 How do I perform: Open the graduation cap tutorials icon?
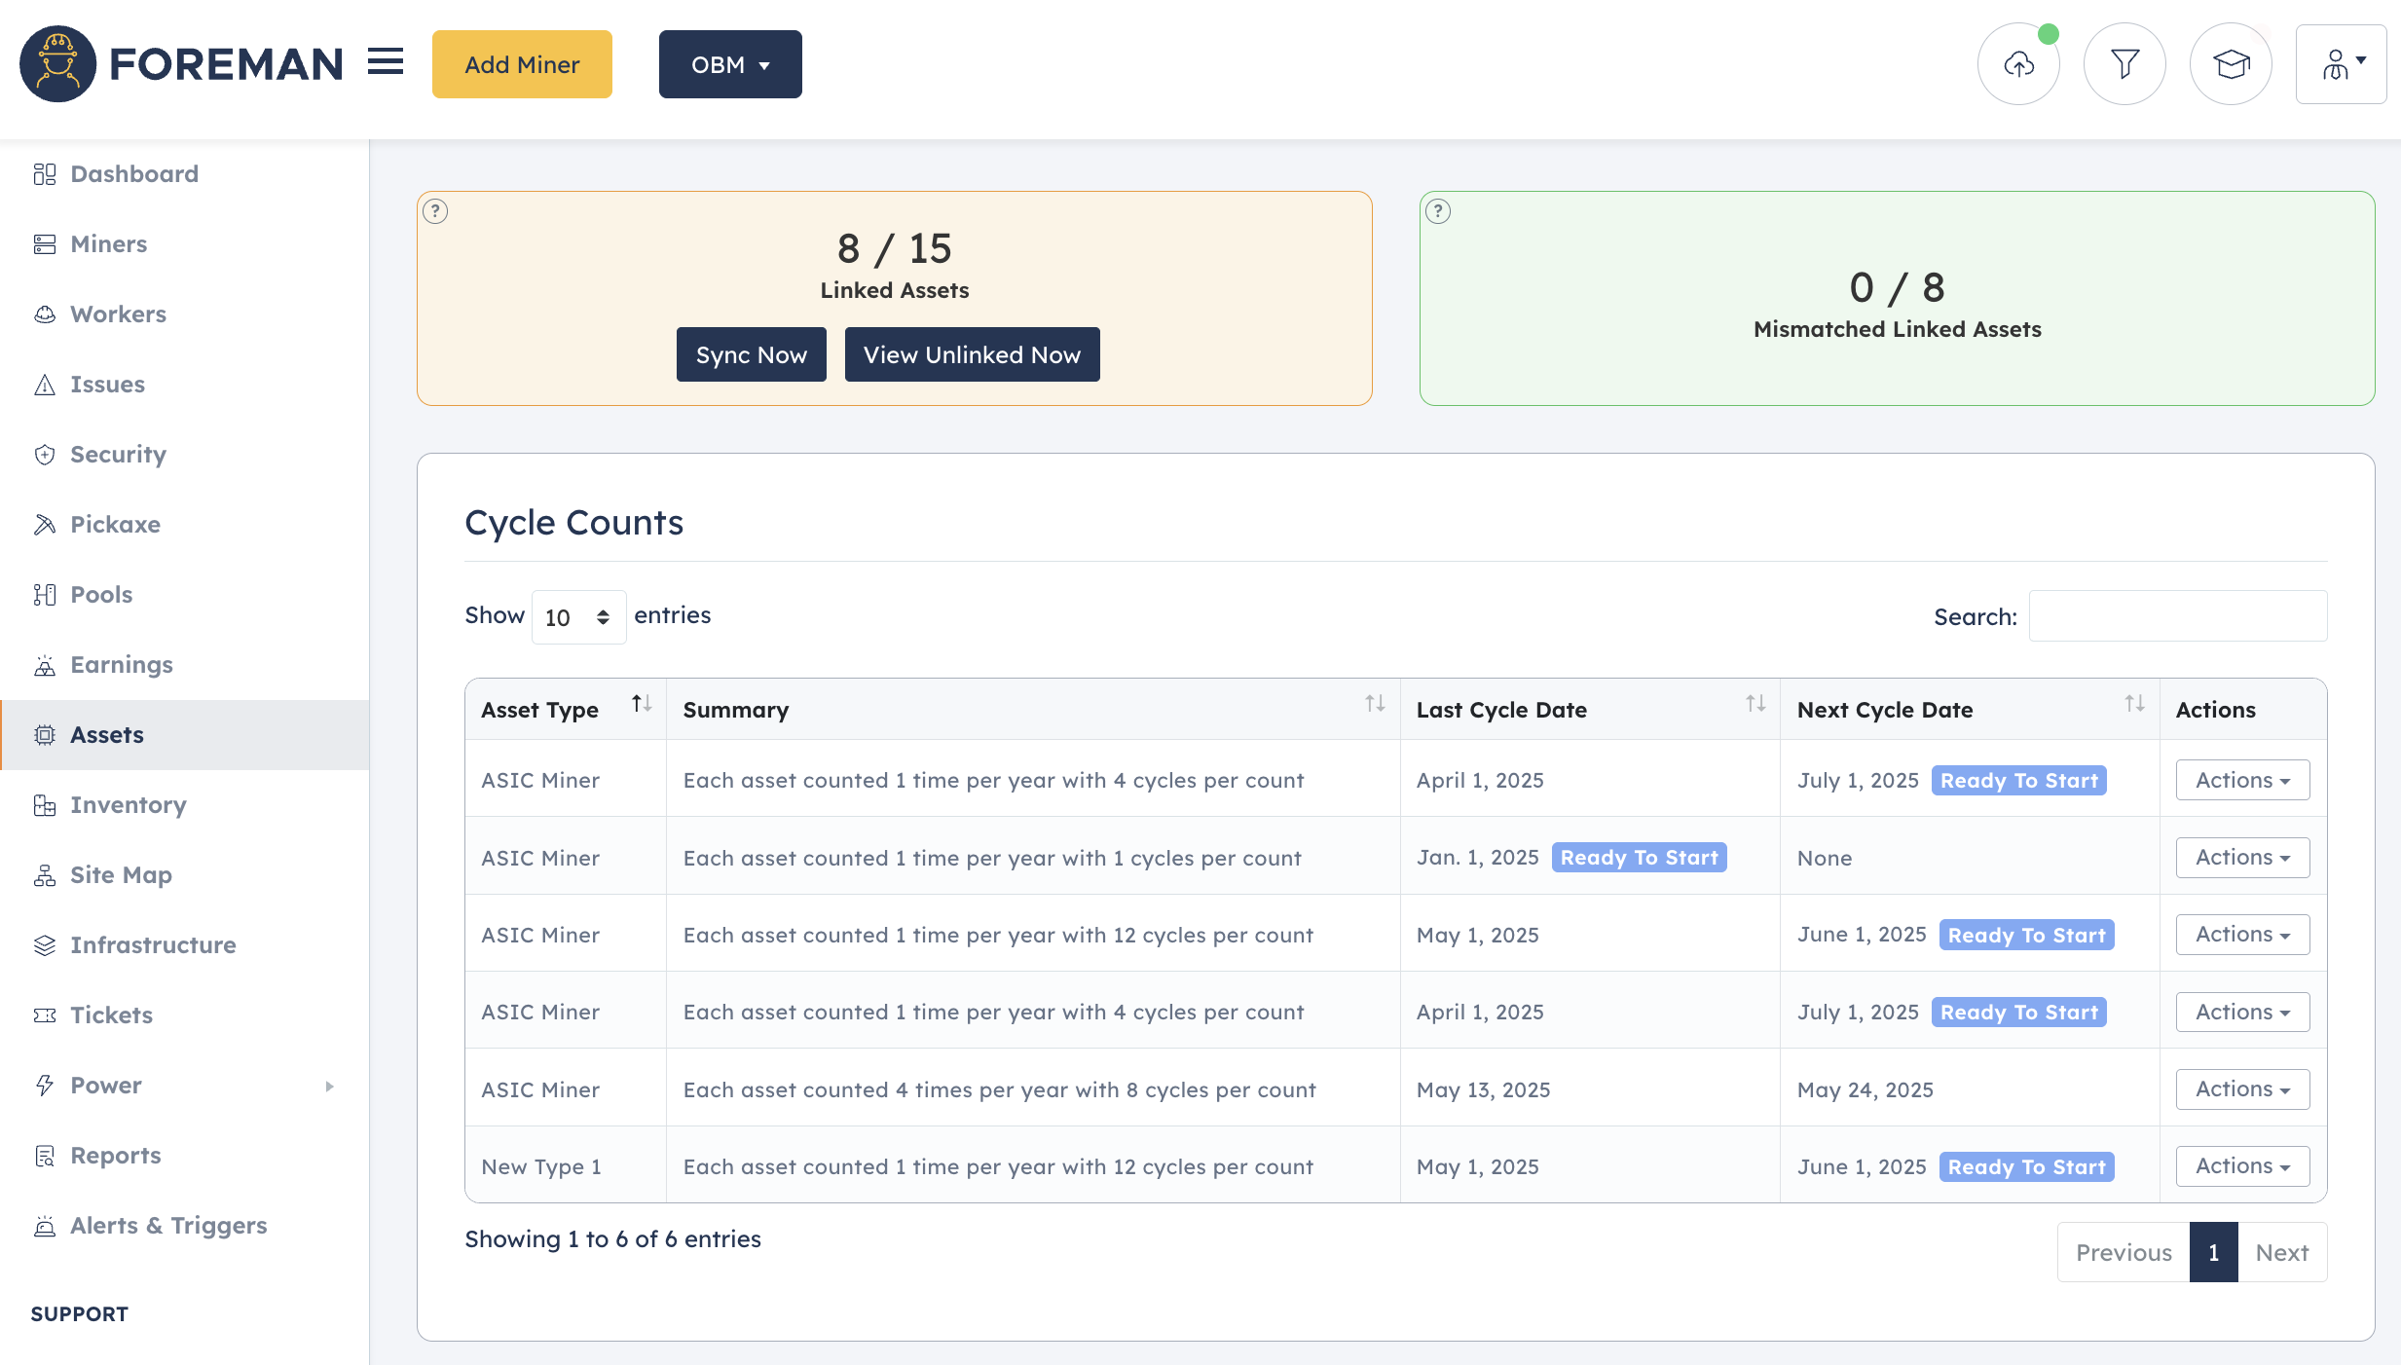(2231, 64)
